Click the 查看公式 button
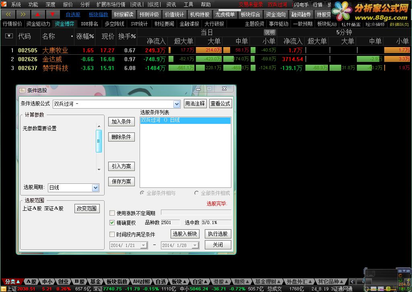 220,103
